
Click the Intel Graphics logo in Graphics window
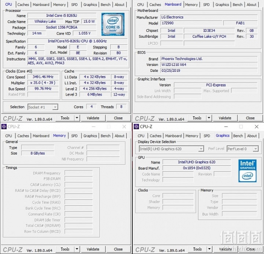click(247, 171)
